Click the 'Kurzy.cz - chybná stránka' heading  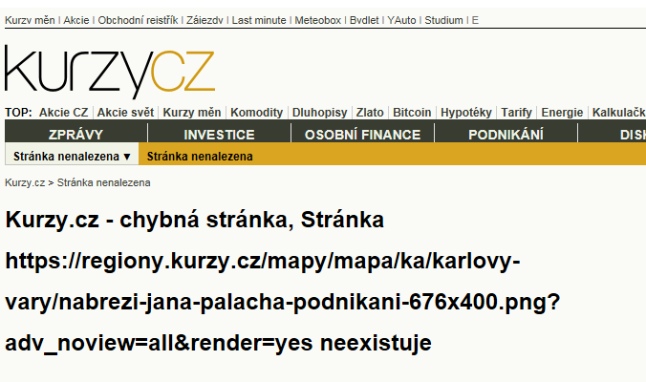click(x=263, y=281)
